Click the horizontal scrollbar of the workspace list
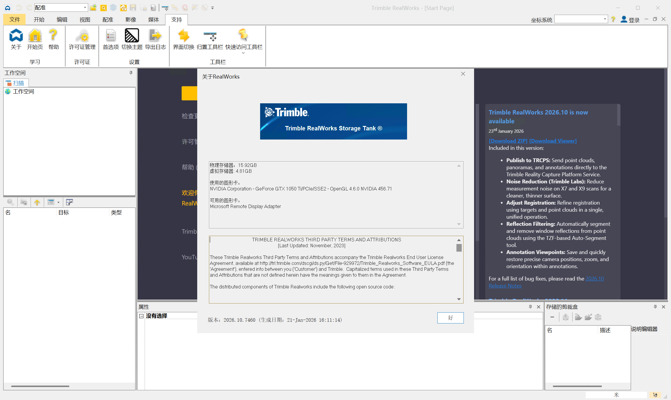671x400 pixels. [x=40, y=386]
